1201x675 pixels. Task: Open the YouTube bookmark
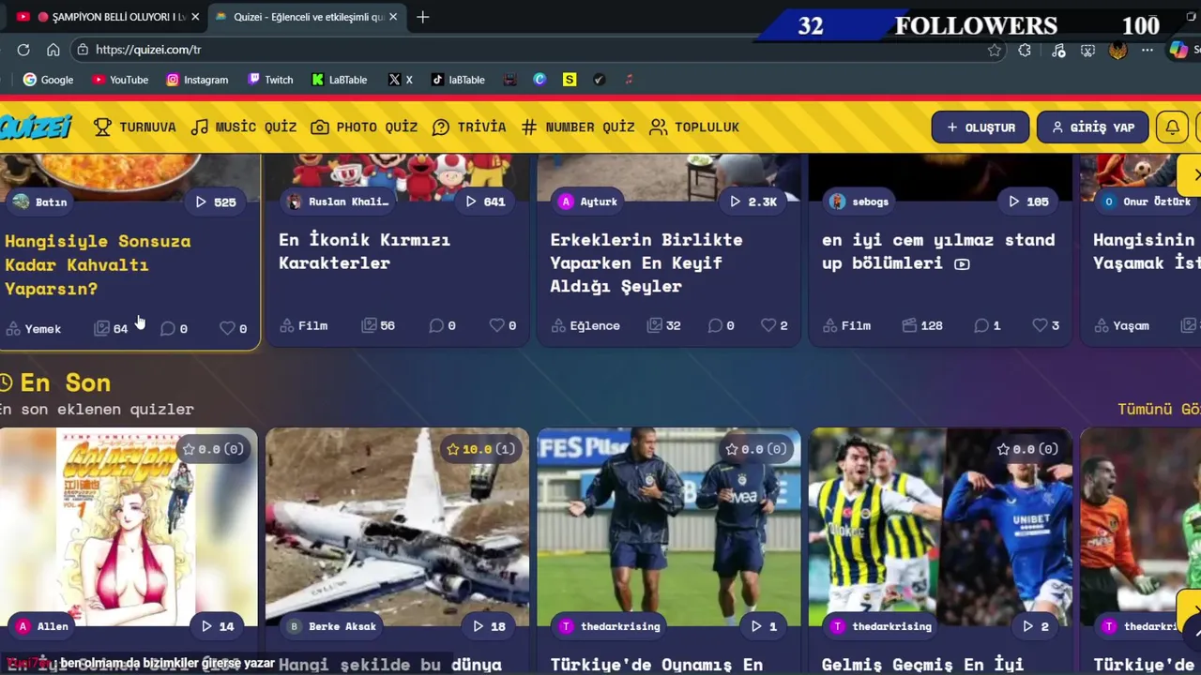coord(120,80)
